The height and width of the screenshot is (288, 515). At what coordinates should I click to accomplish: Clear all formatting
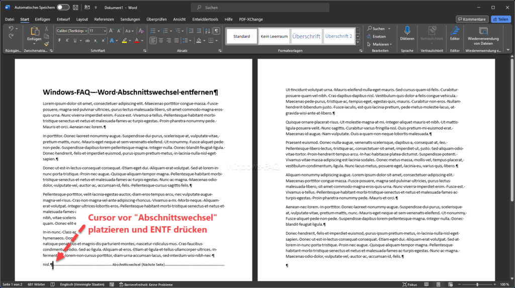click(x=141, y=31)
